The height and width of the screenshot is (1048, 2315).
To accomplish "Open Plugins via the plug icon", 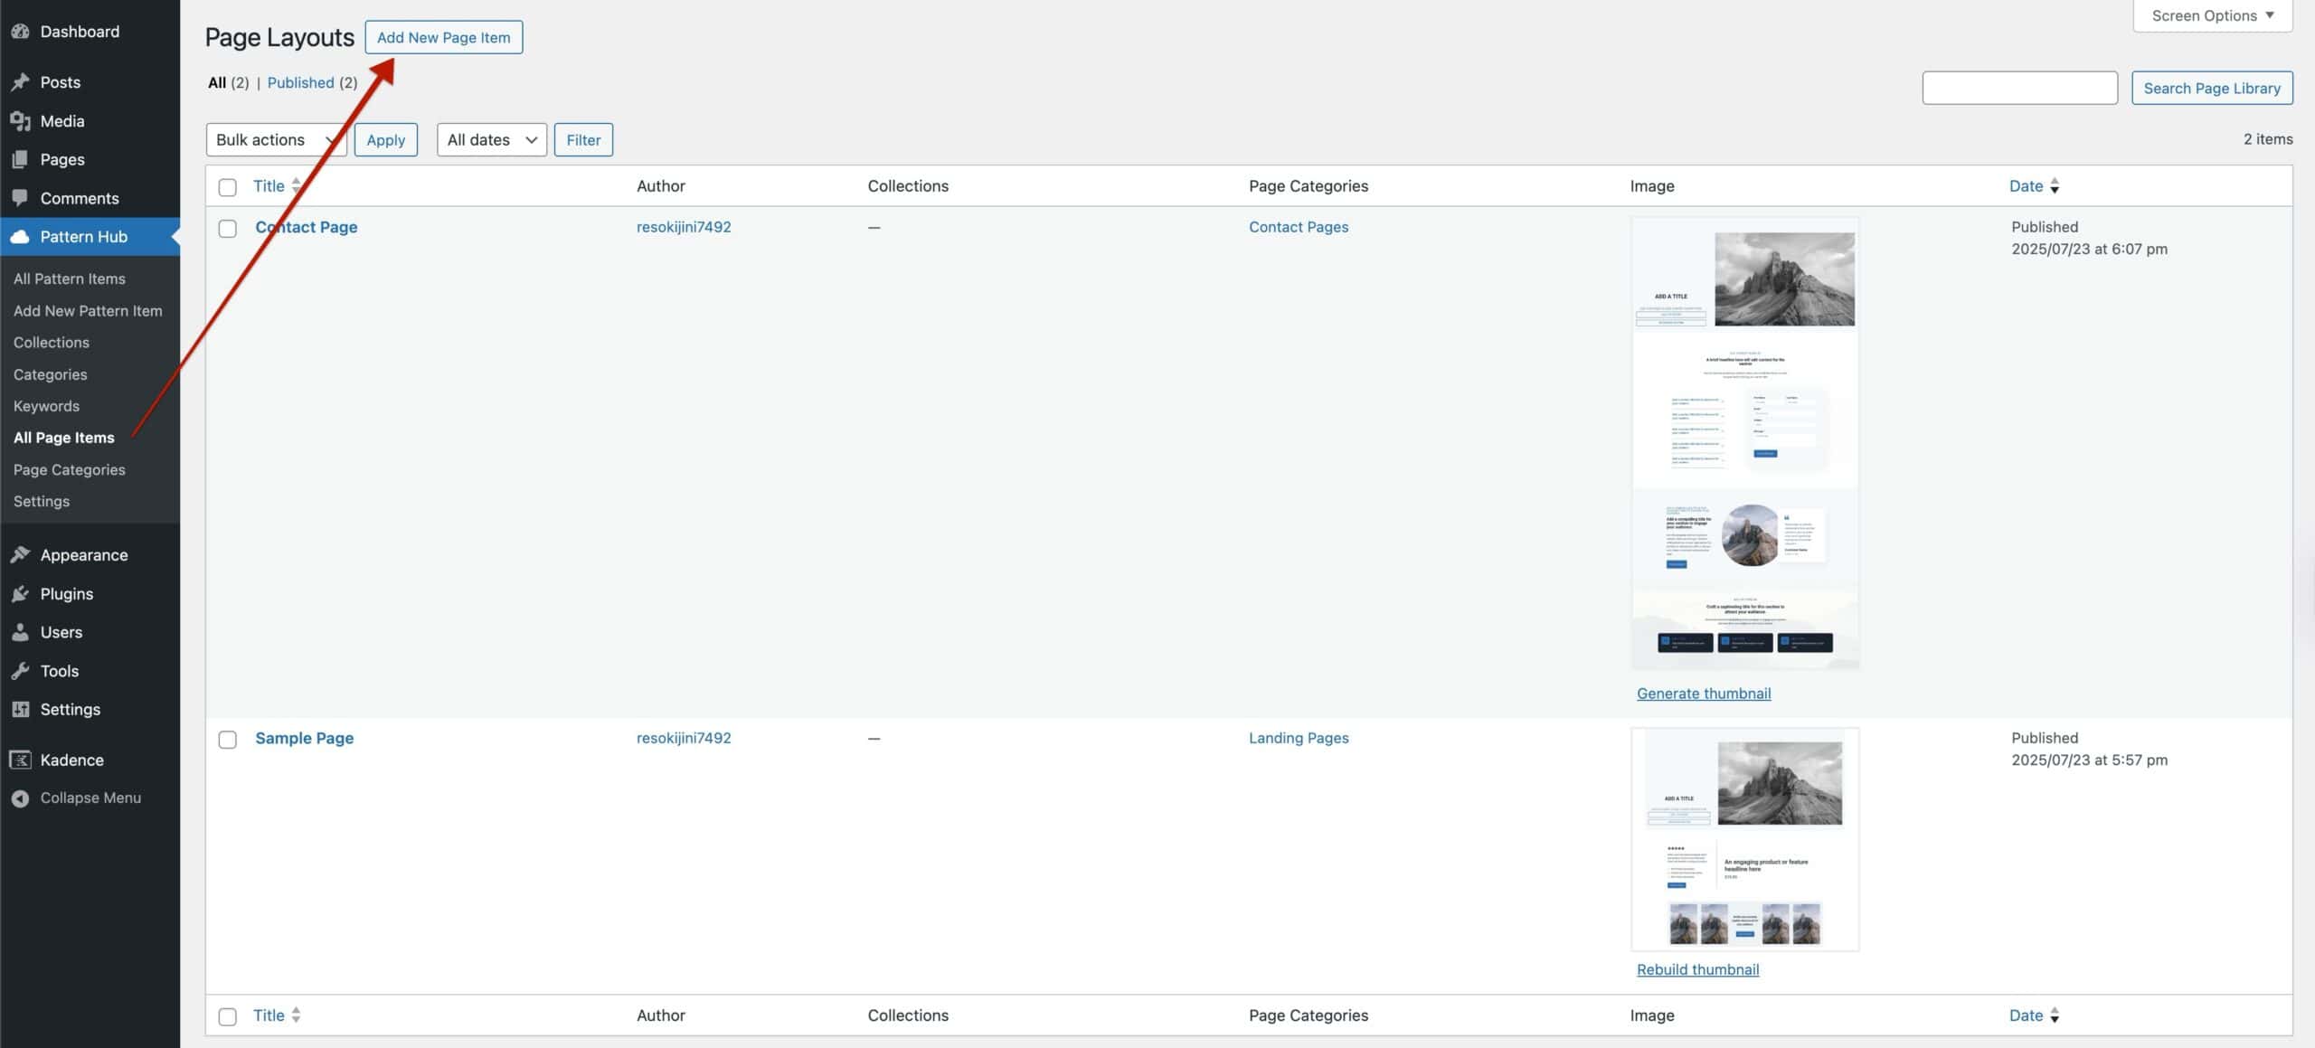I will pos(22,593).
